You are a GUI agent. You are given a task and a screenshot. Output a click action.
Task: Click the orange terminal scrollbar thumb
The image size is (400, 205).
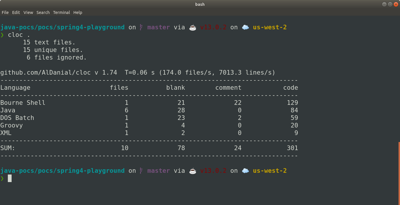click(399, 173)
